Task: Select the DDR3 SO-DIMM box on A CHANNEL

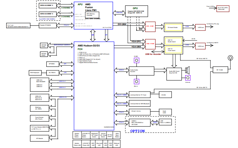Action: [48, 6]
